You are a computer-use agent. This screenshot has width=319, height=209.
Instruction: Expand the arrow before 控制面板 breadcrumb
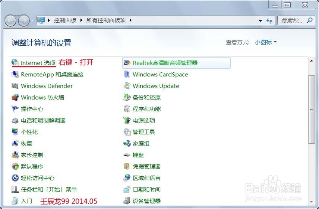[x=49, y=20]
